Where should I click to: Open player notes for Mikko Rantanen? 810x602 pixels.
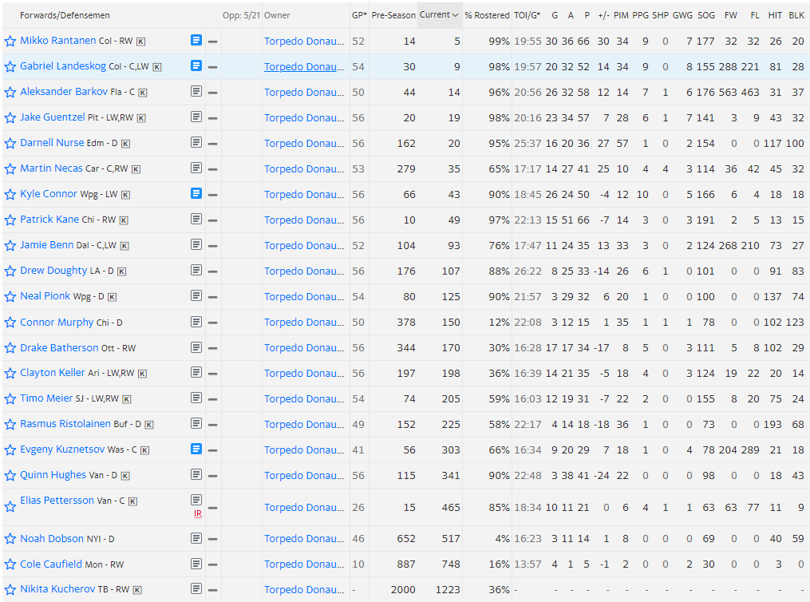click(196, 40)
